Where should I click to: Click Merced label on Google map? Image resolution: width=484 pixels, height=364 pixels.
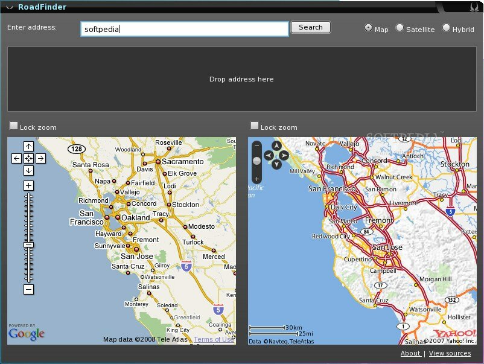pyautogui.click(x=214, y=257)
